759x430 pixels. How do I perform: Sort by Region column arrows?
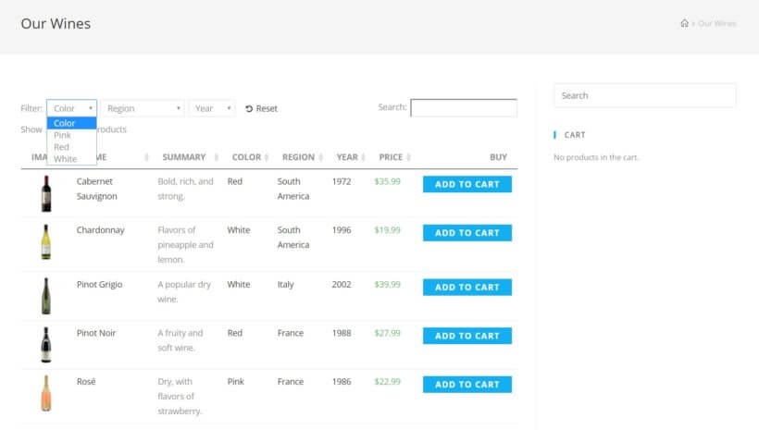tap(320, 157)
